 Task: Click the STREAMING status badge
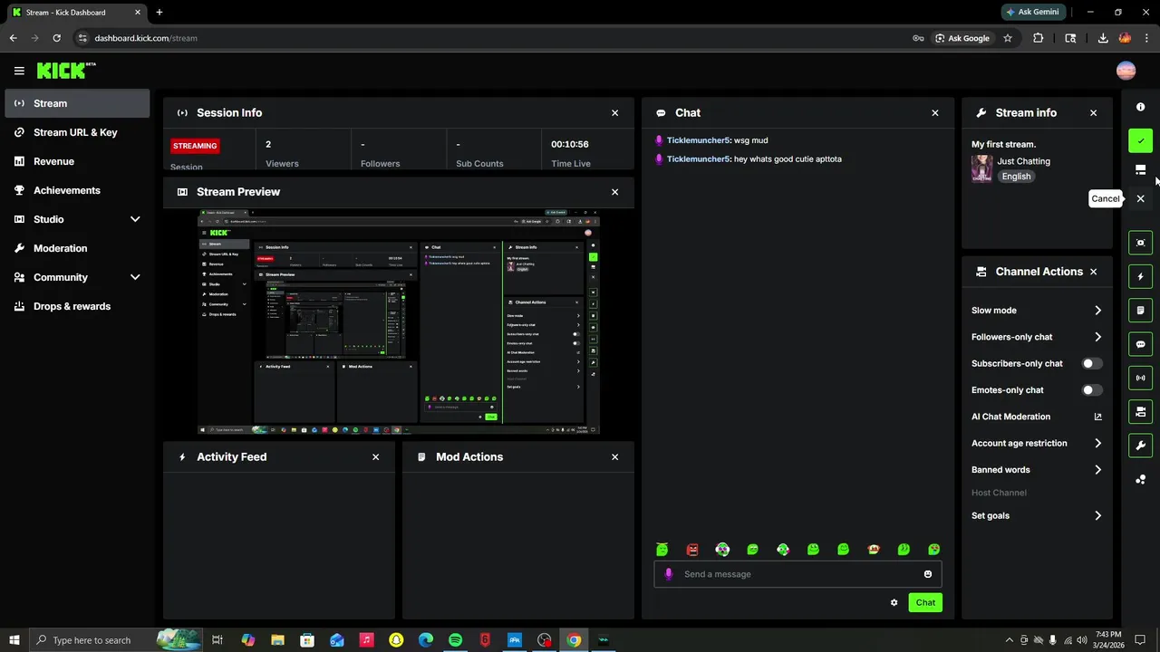click(195, 146)
